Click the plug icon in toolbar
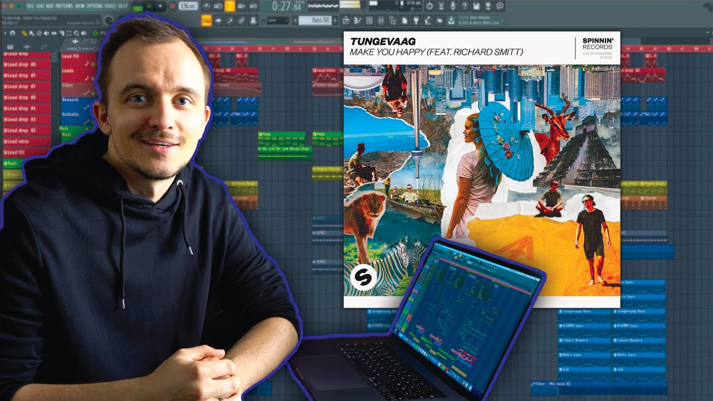 click(x=416, y=20)
